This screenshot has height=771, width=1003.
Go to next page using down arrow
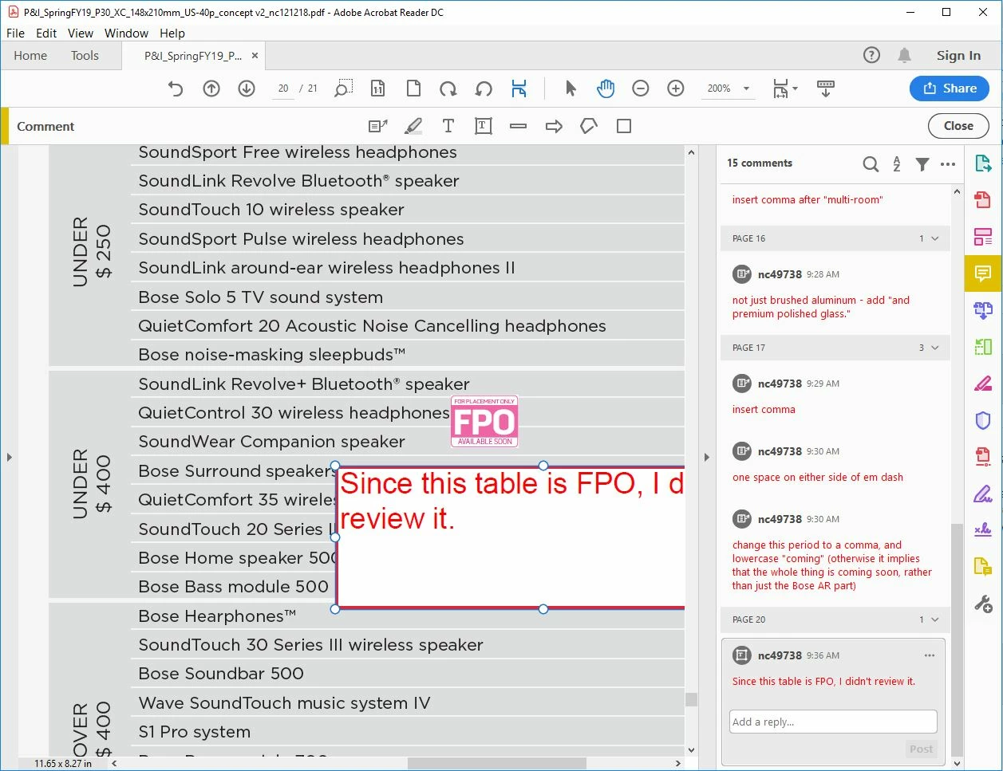pyautogui.click(x=247, y=89)
